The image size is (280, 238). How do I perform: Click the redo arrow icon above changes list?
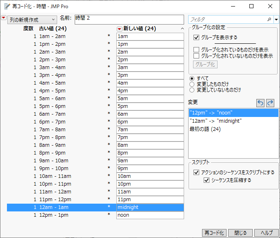270,103
